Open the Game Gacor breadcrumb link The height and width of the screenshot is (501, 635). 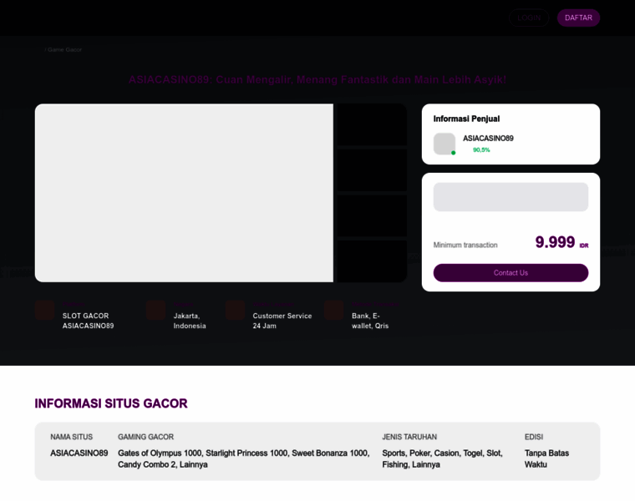pyautogui.click(x=64, y=49)
